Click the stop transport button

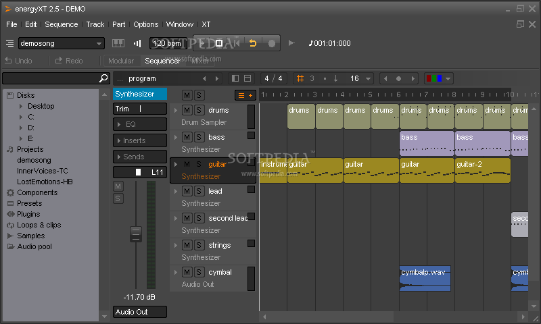[x=218, y=43]
